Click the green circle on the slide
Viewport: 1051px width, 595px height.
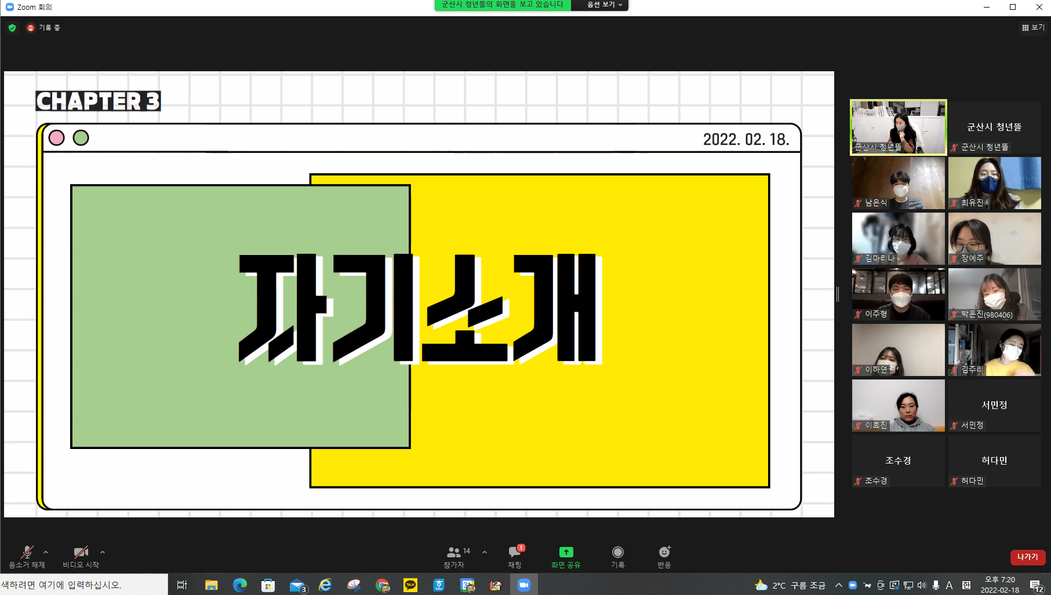pyautogui.click(x=81, y=138)
